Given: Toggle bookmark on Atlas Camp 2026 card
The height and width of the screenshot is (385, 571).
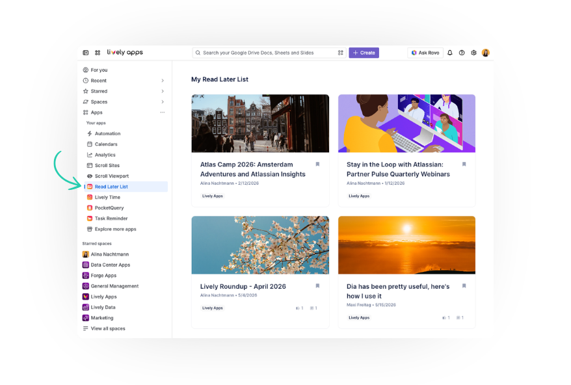Looking at the screenshot, I should tap(317, 165).
